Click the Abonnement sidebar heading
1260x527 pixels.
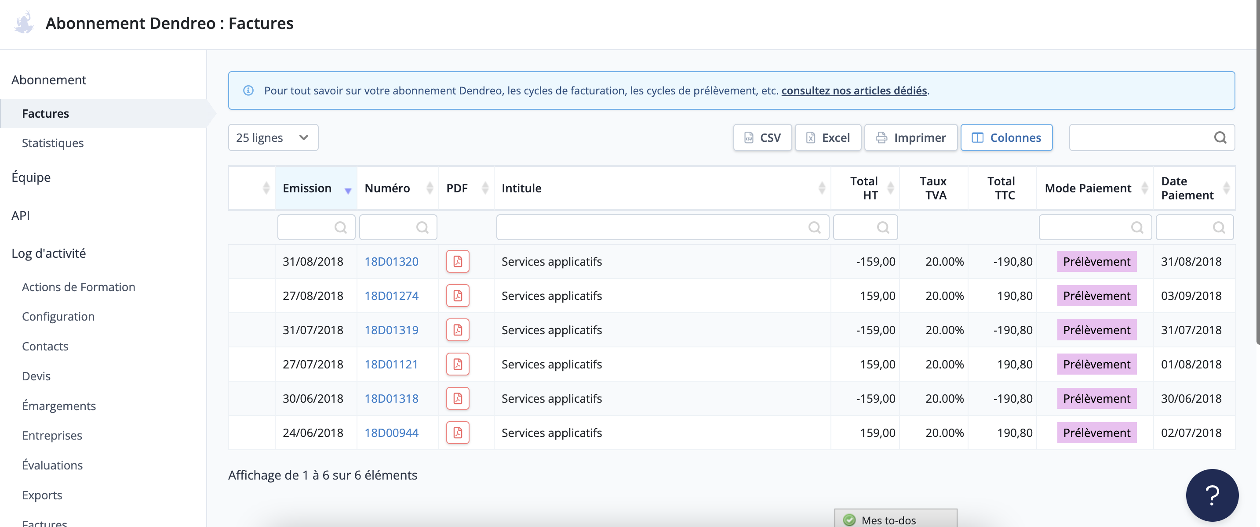coord(48,79)
